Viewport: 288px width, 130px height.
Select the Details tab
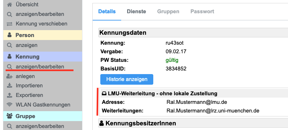pyautogui.click(x=107, y=11)
